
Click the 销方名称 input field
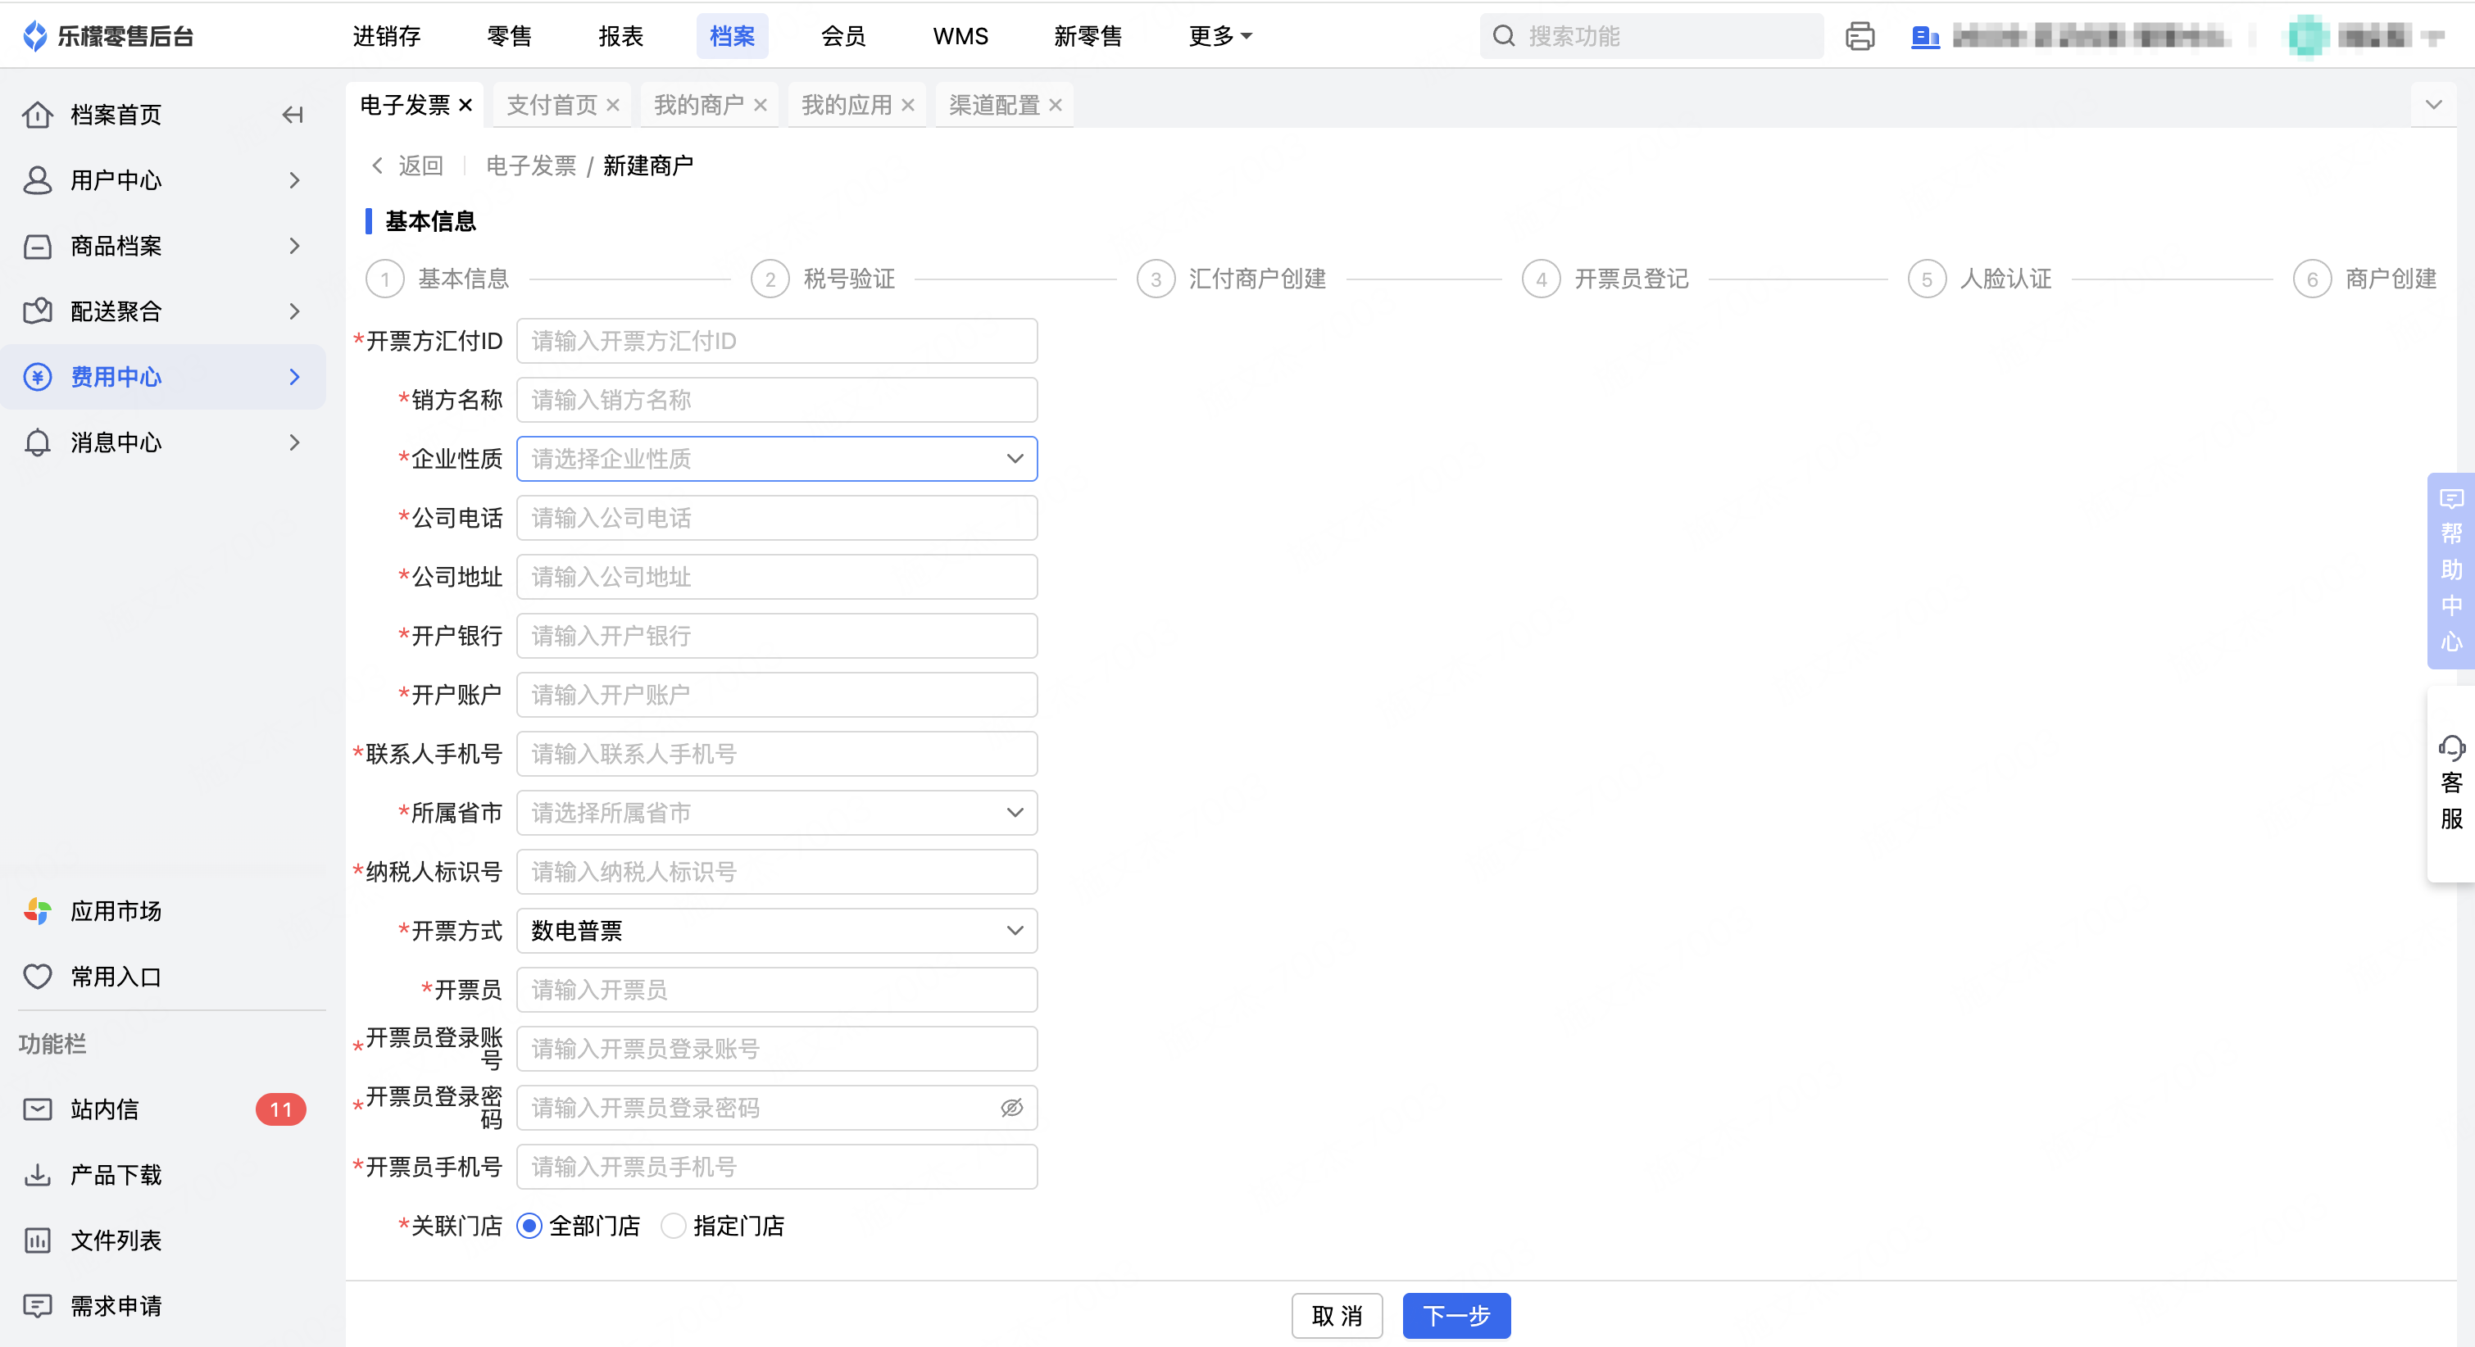pyautogui.click(x=776, y=400)
